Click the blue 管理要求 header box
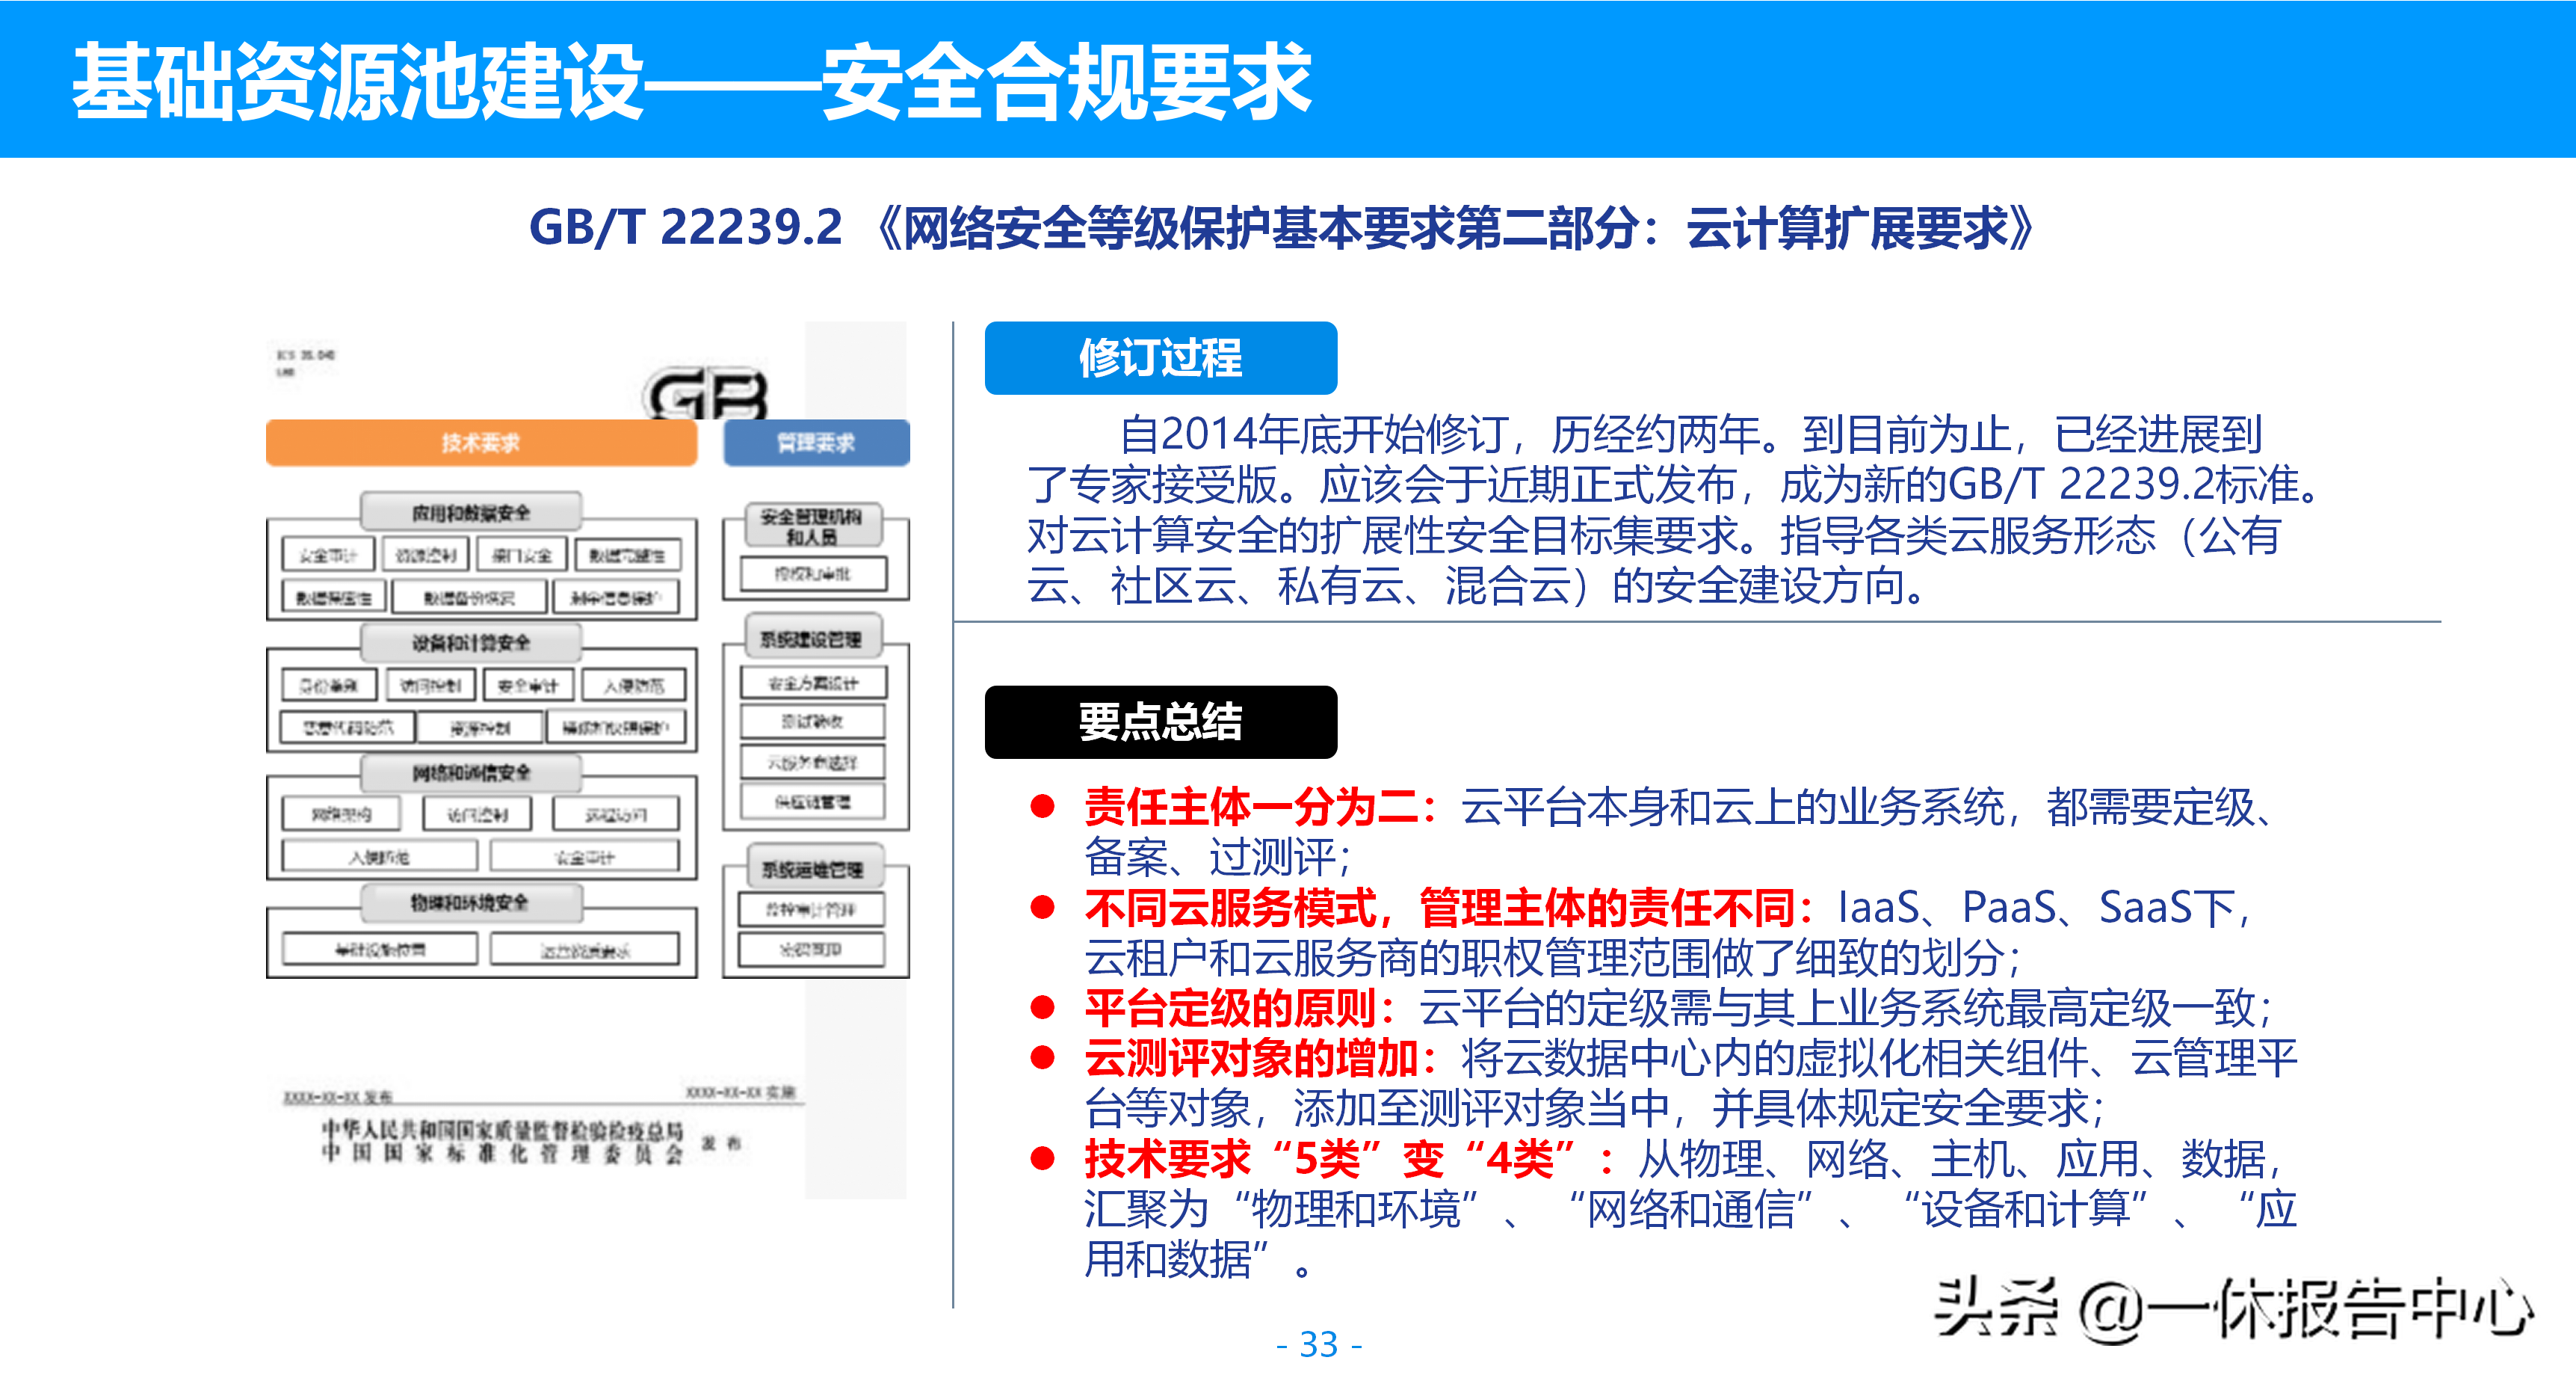The image size is (2576, 1381). click(816, 443)
